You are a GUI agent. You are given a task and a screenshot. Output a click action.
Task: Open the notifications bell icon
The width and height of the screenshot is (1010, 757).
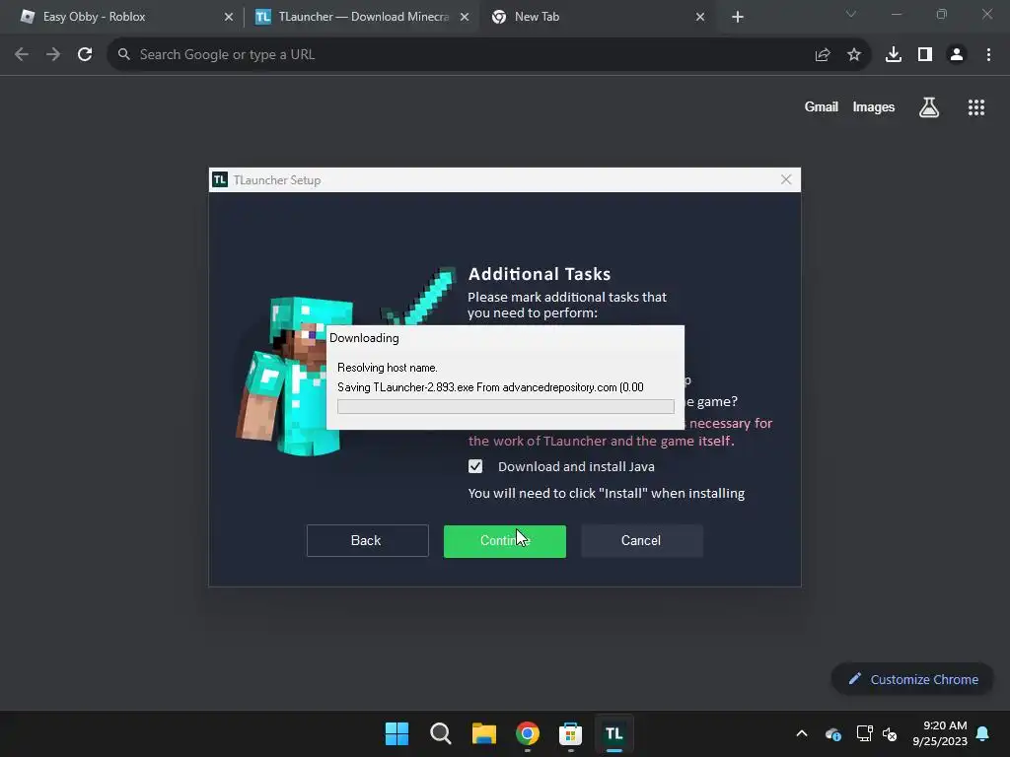click(983, 733)
